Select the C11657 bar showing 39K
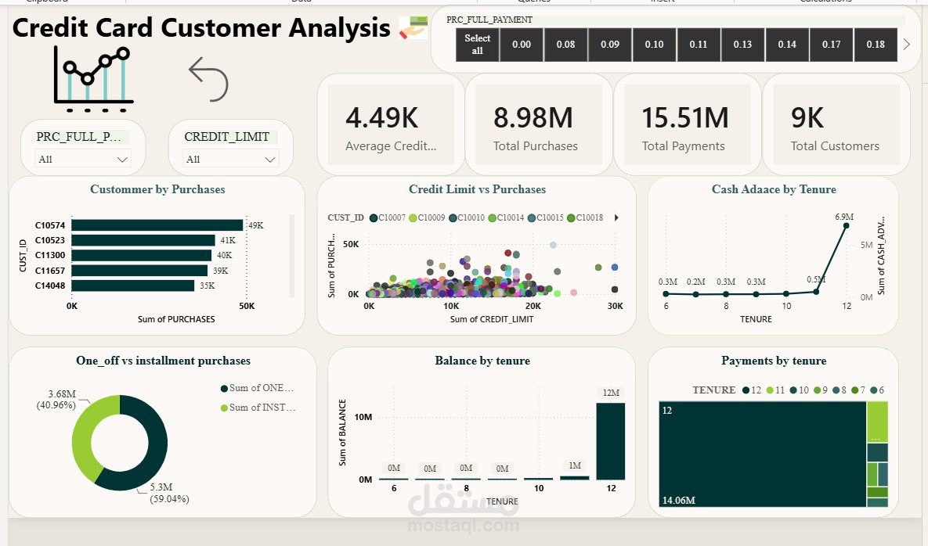Image resolution: width=928 pixels, height=546 pixels. click(x=139, y=271)
